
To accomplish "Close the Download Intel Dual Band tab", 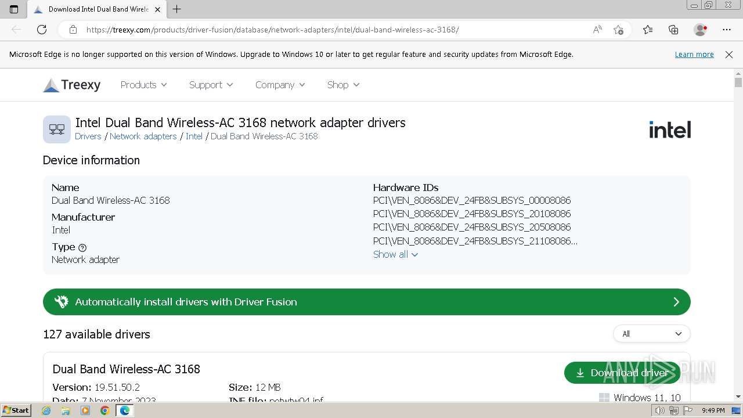I will pos(157,9).
